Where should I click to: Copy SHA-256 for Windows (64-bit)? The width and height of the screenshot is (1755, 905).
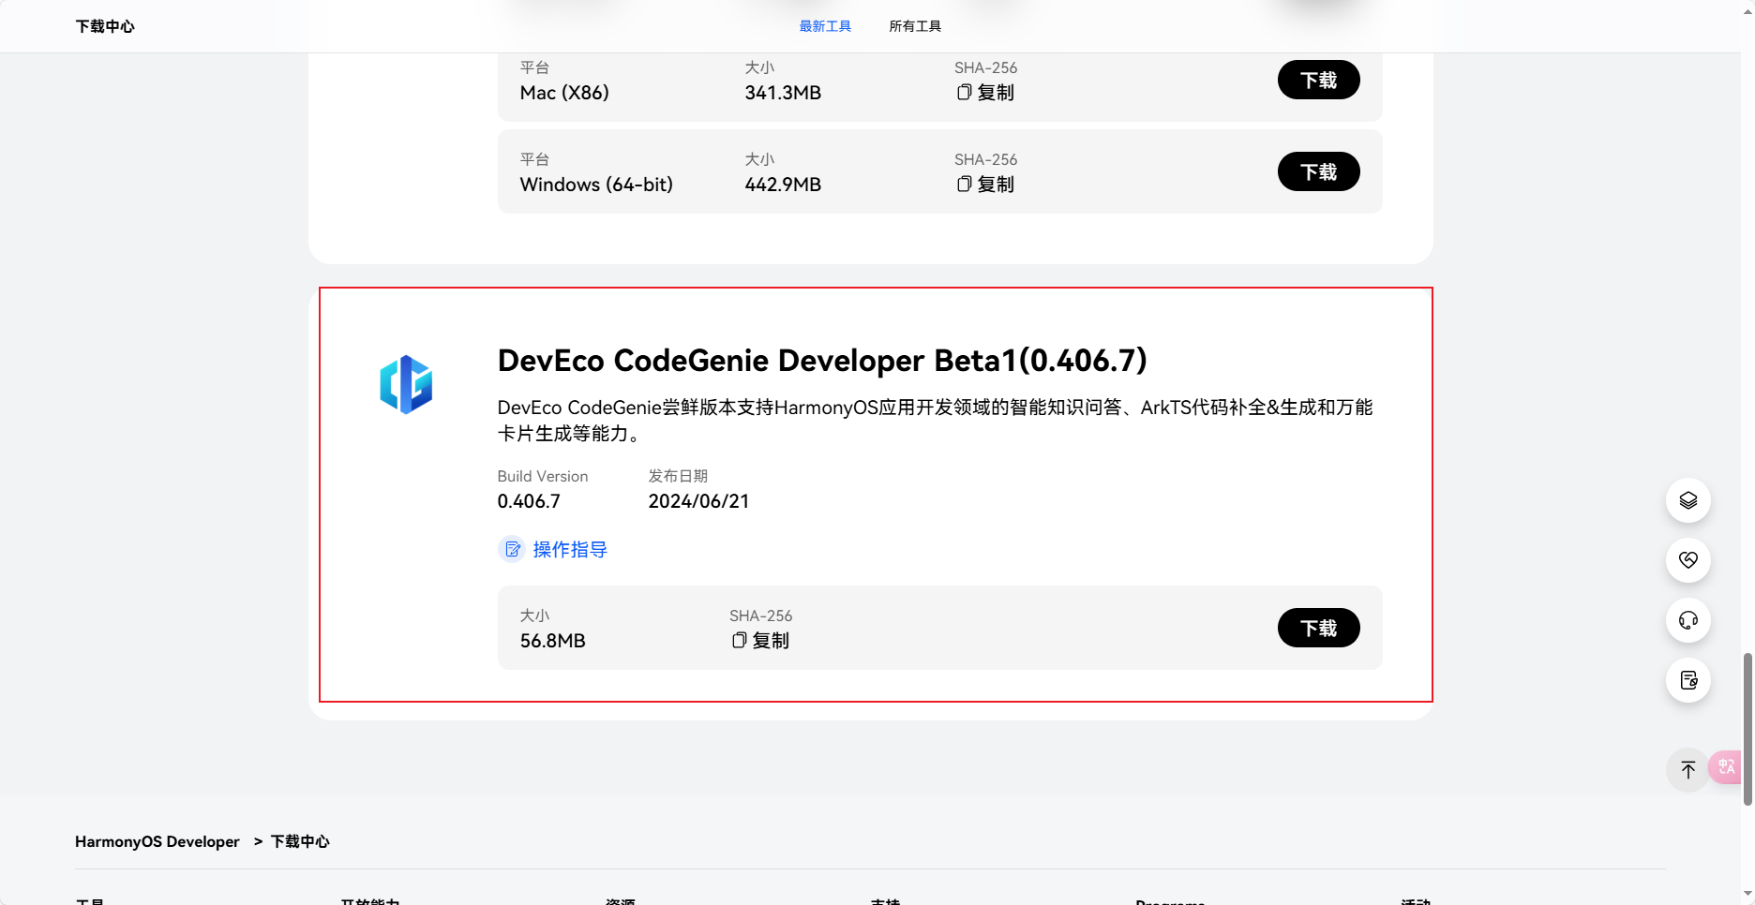[x=985, y=185]
